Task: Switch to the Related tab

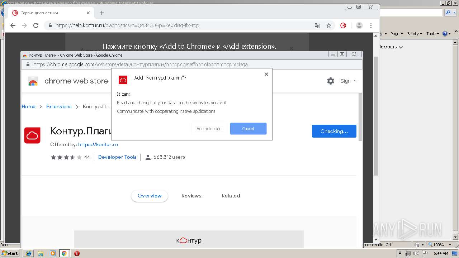Action: click(x=231, y=196)
